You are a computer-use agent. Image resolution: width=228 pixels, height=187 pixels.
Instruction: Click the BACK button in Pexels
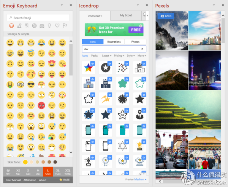coord(166,16)
